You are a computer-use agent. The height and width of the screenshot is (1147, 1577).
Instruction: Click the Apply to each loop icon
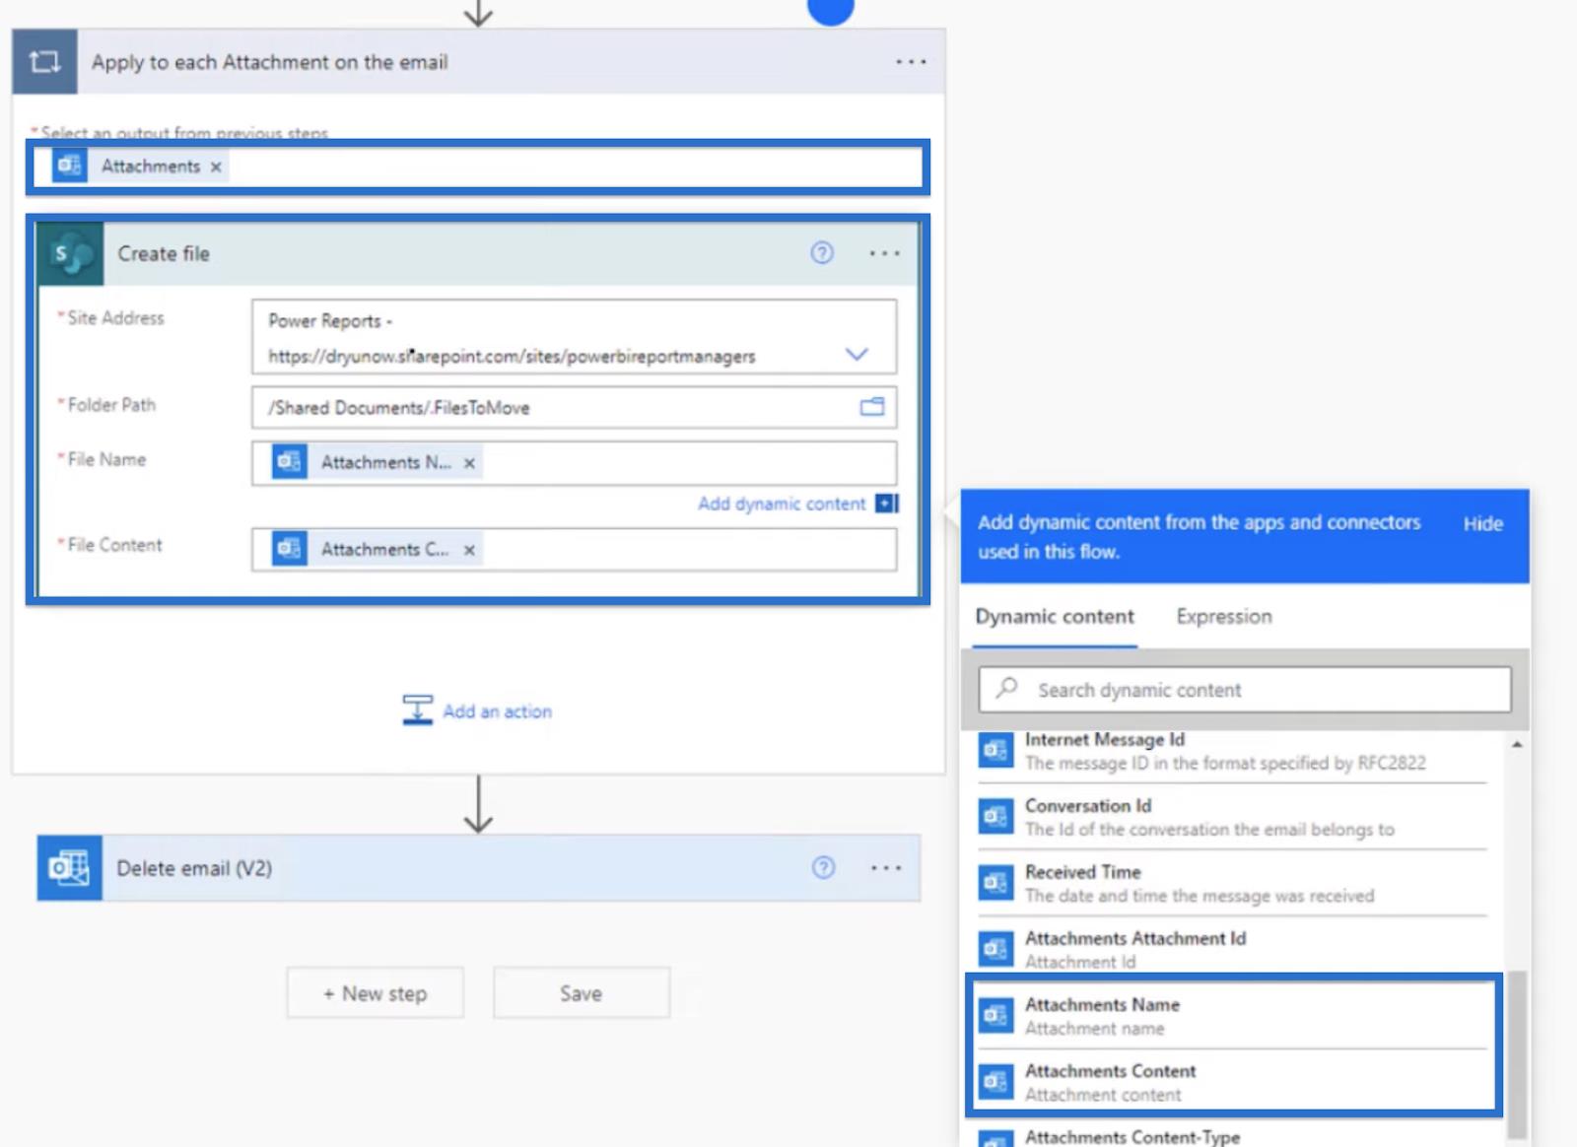pyautogui.click(x=44, y=62)
